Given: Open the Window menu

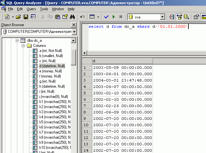Looking at the screenshot, I should pos(58,9).
